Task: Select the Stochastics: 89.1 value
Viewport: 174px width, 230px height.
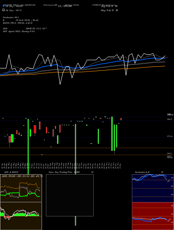Action: pyautogui.click(x=11, y=17)
